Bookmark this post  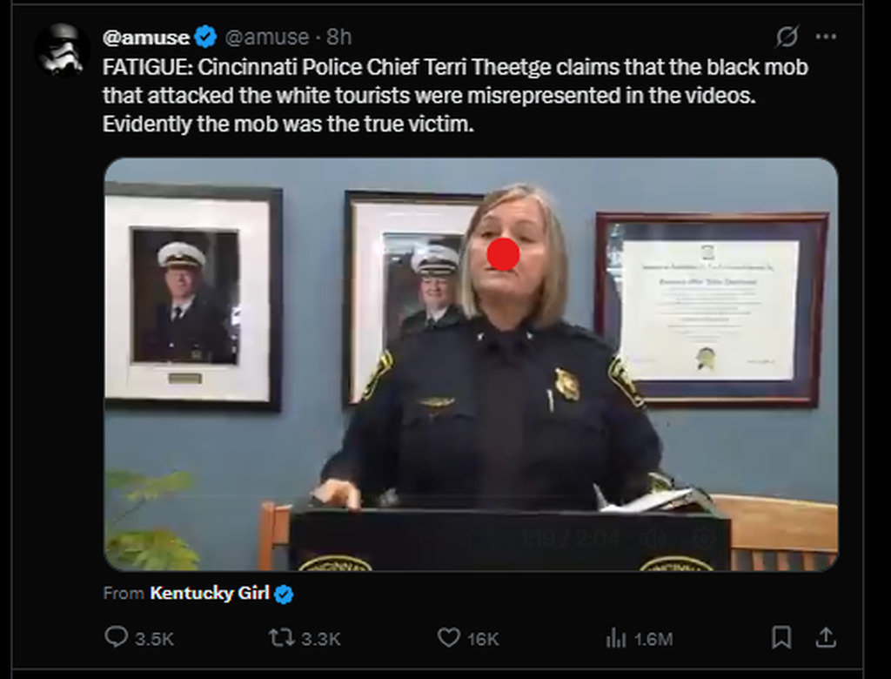[x=781, y=638]
